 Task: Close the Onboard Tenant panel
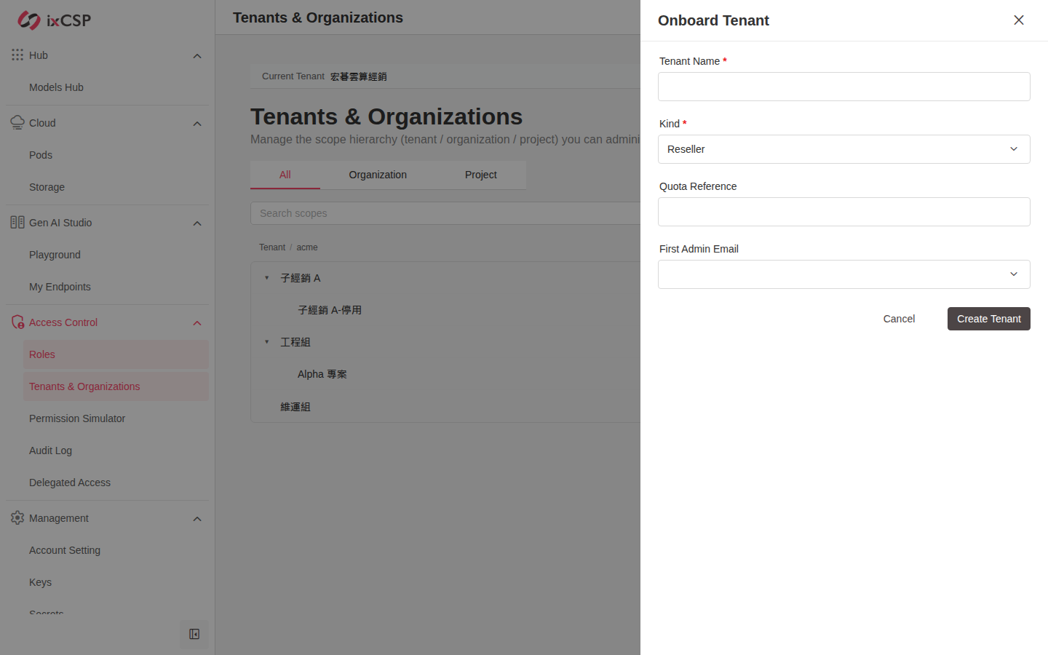[x=1019, y=20]
